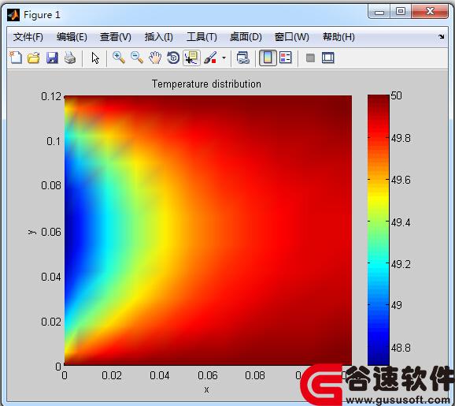Open the 工具(T) menu
455x406 pixels.
202,37
